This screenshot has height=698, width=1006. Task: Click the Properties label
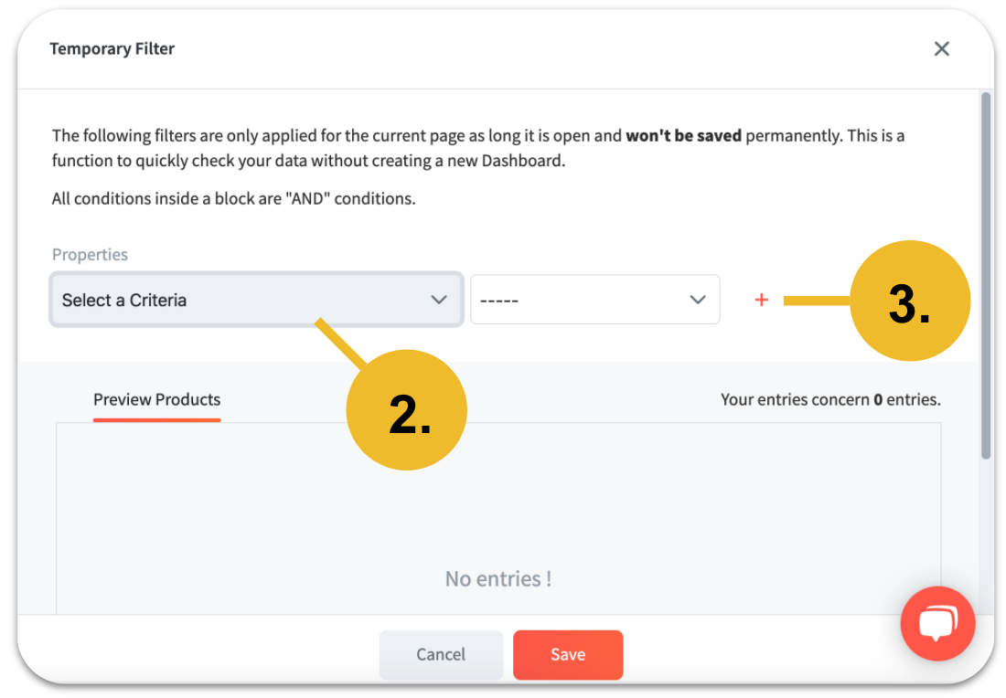[90, 255]
